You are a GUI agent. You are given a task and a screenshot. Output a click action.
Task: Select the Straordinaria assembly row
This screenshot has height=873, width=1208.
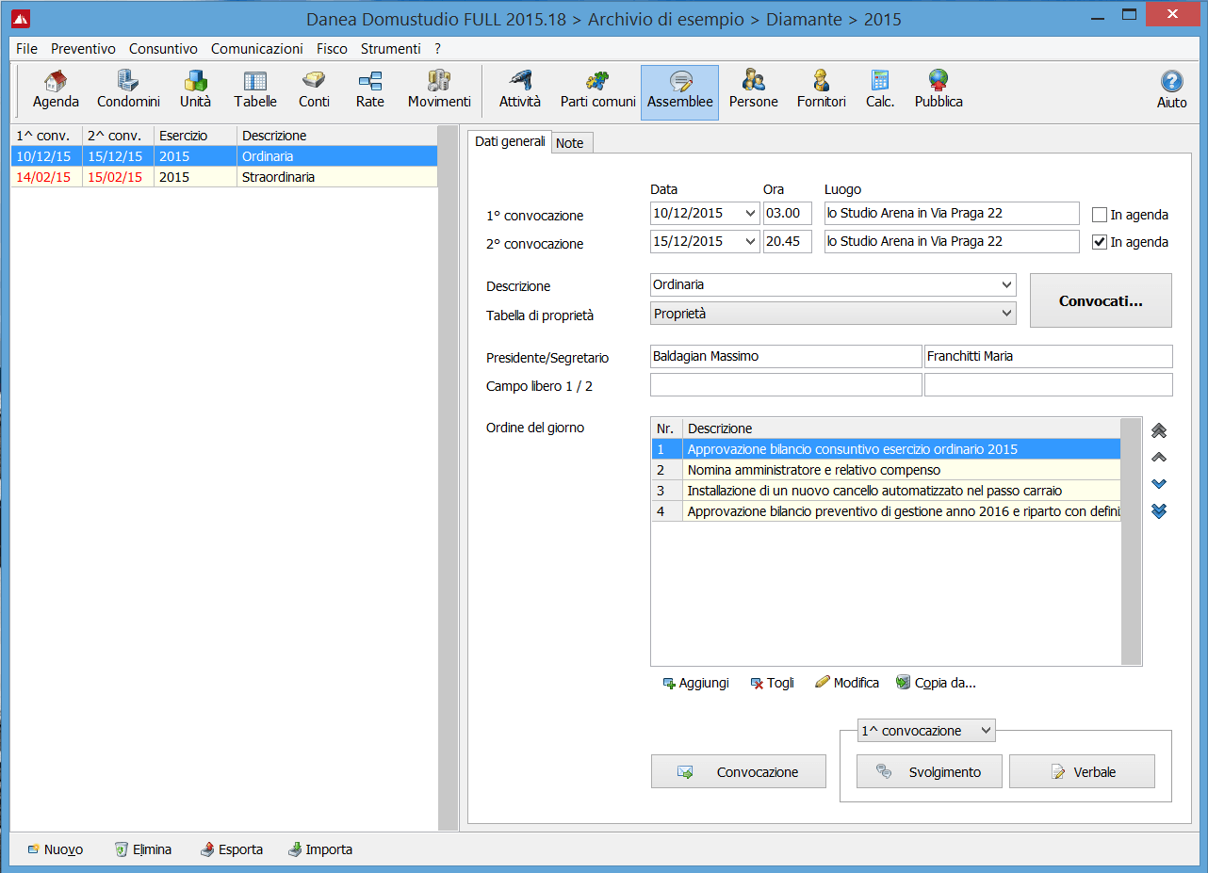[x=224, y=177]
